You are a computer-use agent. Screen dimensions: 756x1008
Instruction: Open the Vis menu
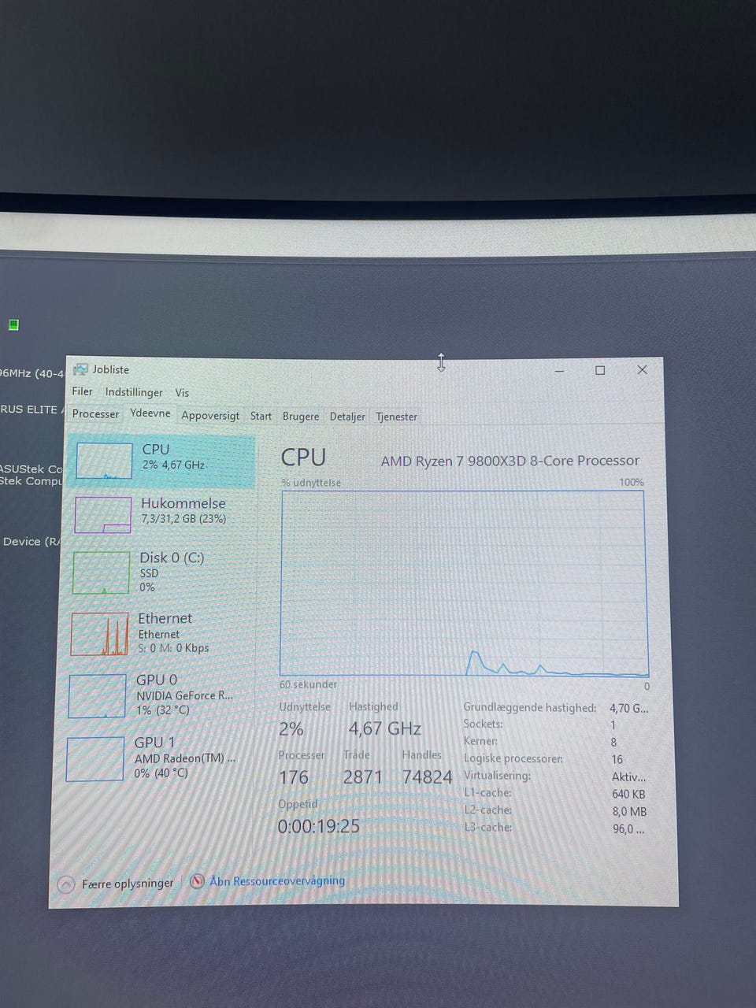coord(182,392)
